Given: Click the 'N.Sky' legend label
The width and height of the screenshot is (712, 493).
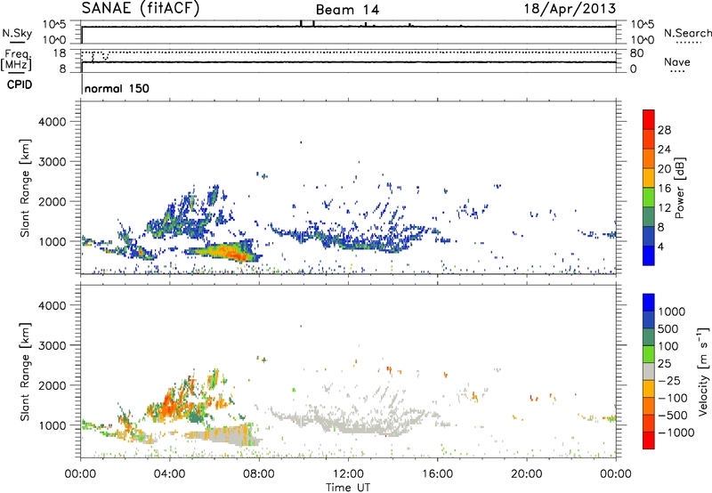Looking at the screenshot, I should coord(17,33).
